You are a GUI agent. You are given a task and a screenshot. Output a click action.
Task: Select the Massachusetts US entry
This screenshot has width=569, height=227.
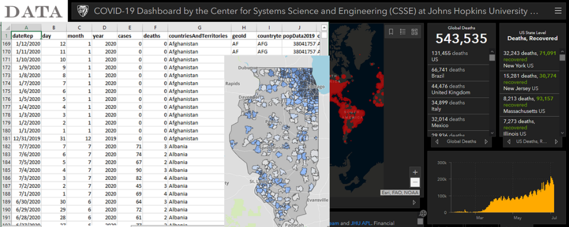pos(530,104)
